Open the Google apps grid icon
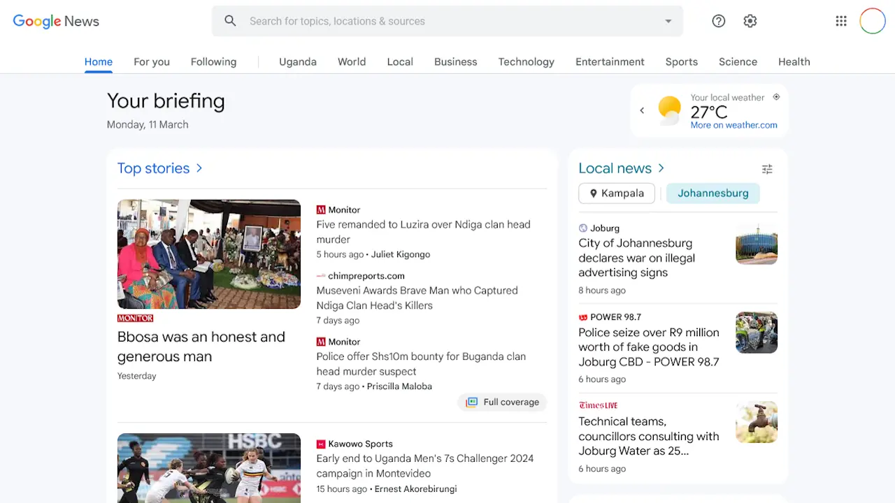The width and height of the screenshot is (895, 503). coord(841,21)
